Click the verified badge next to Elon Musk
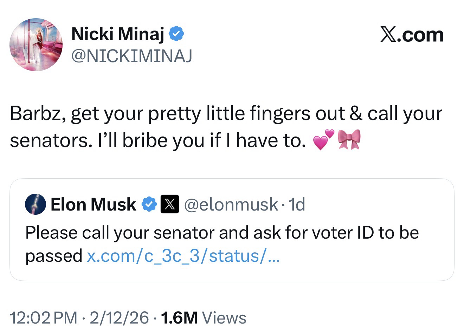The image size is (464, 333). click(149, 204)
